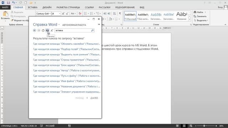228x128 pixels.
Task: Open the "Название документа" help result
Action: coord(67,86)
